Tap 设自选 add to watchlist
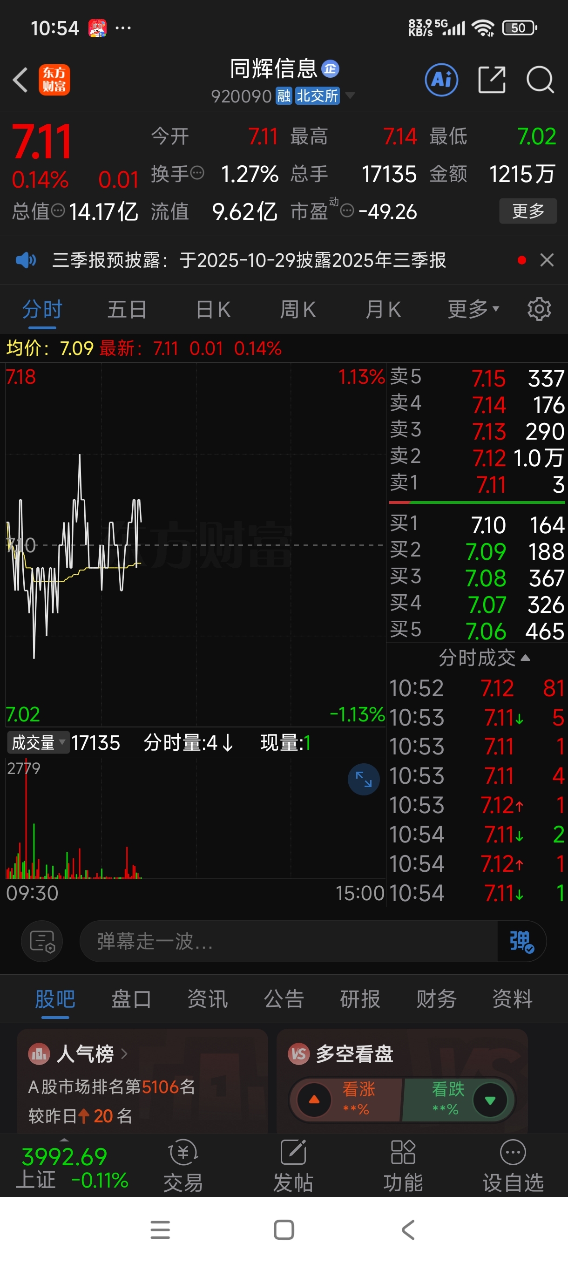 coord(513,1166)
